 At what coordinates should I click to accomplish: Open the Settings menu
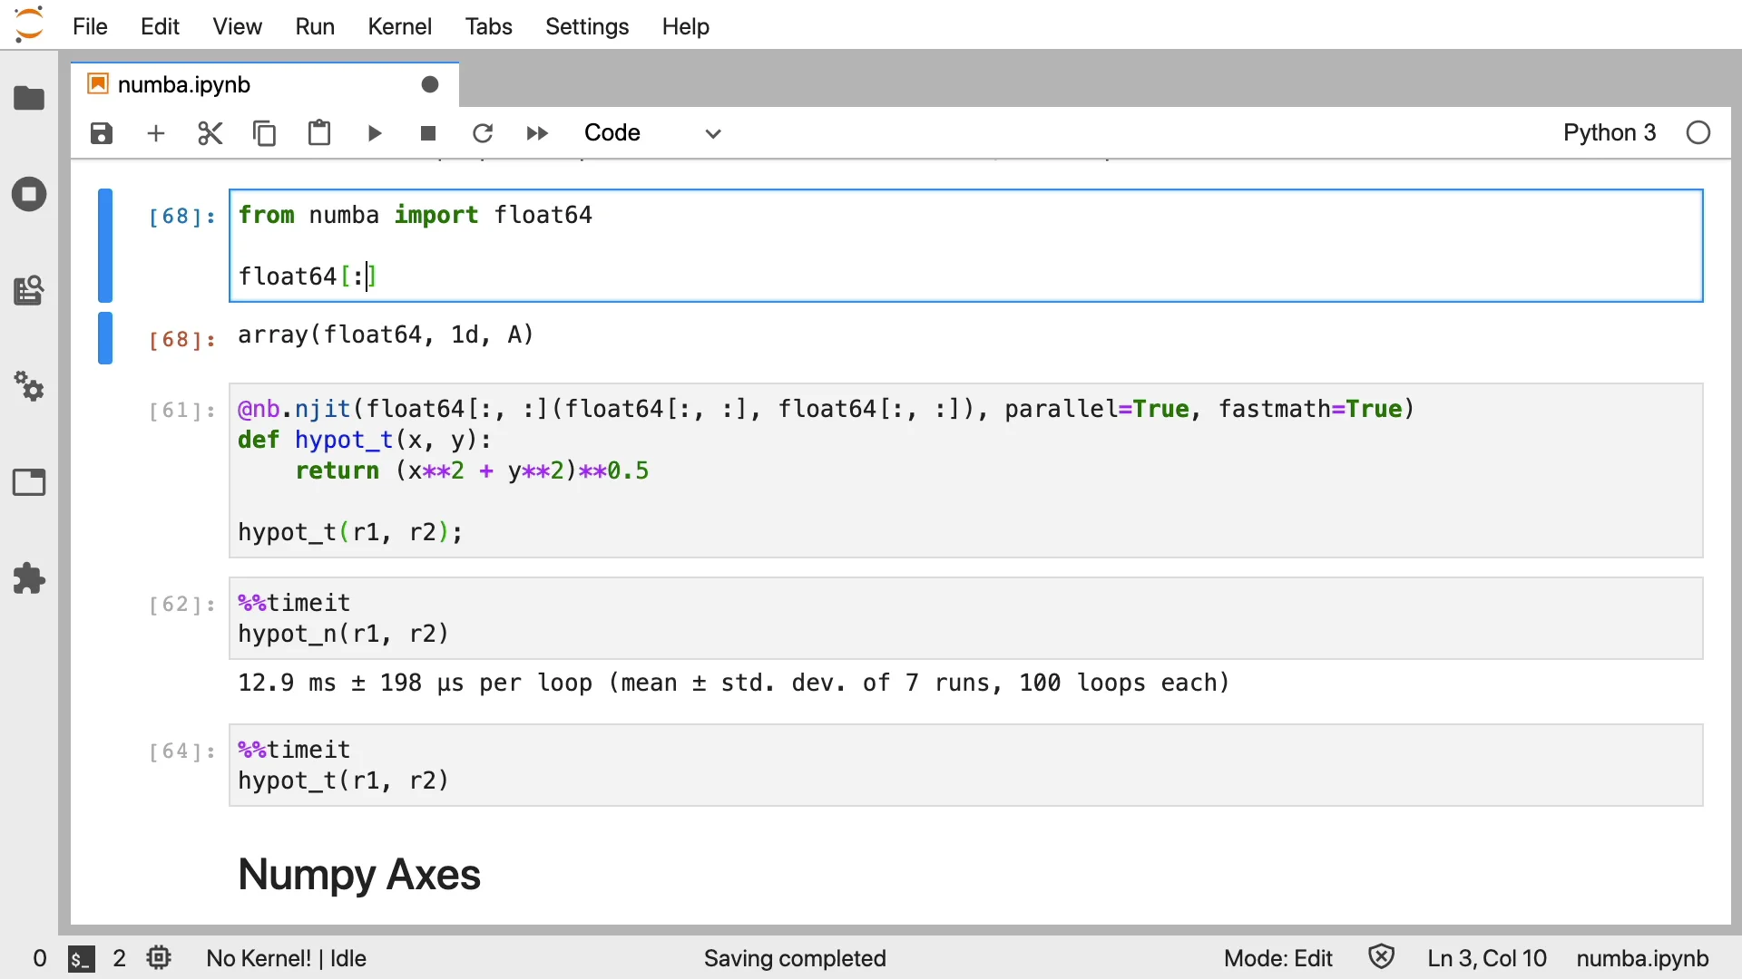[x=586, y=26]
